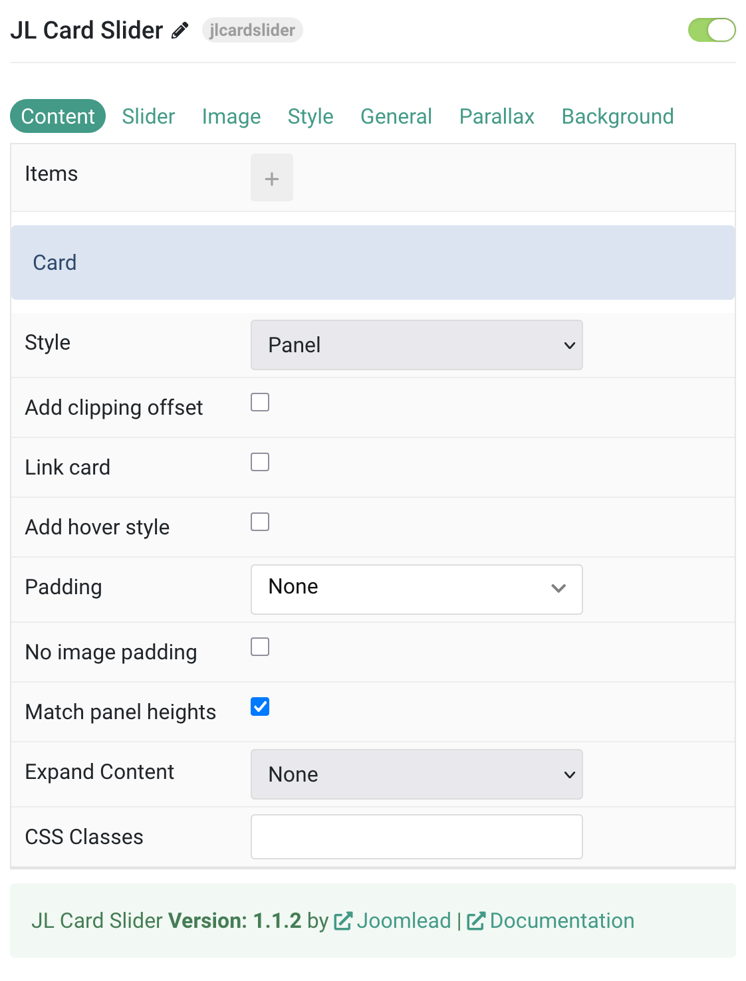
Task: Add a new item with the plus button
Action: (x=272, y=177)
